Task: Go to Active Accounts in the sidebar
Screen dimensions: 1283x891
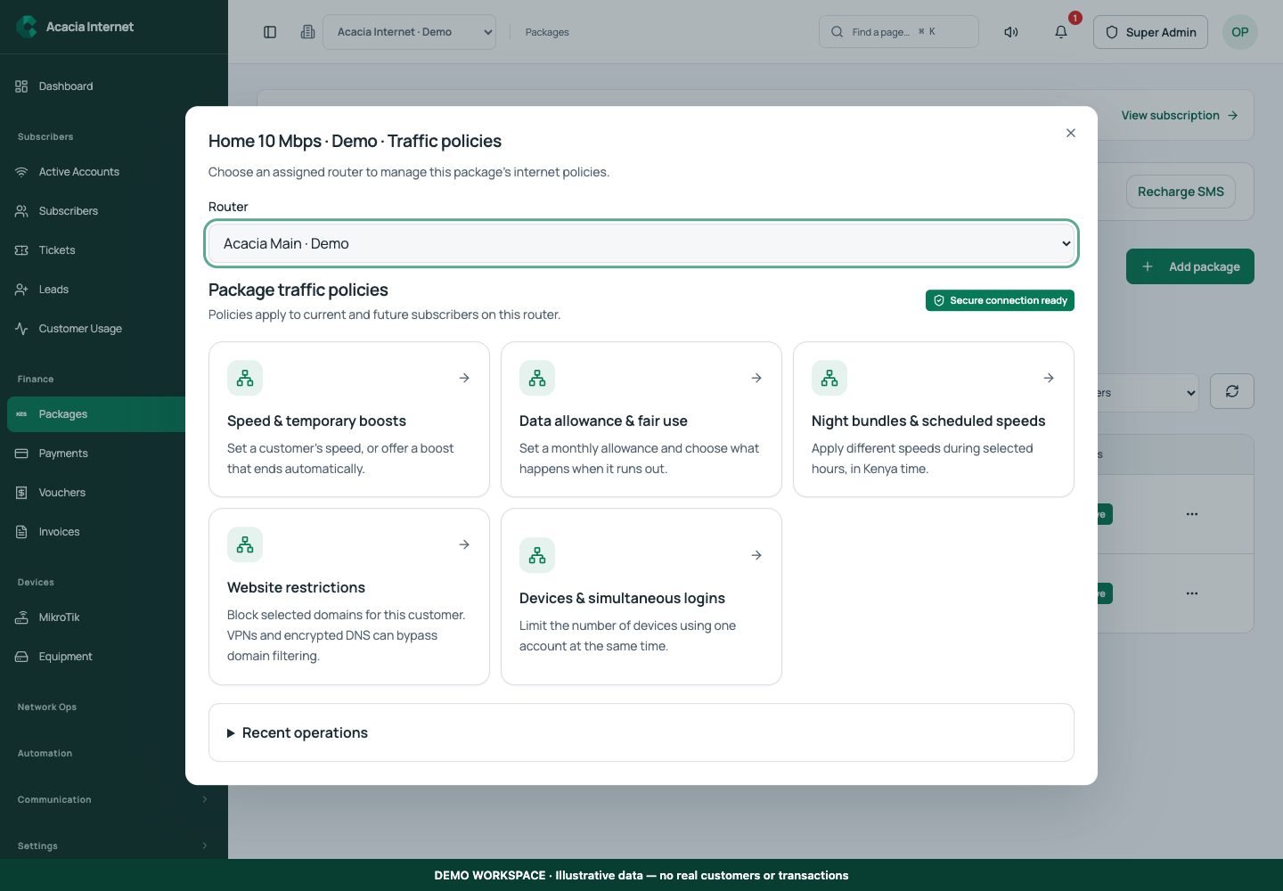Action: [x=114, y=172]
